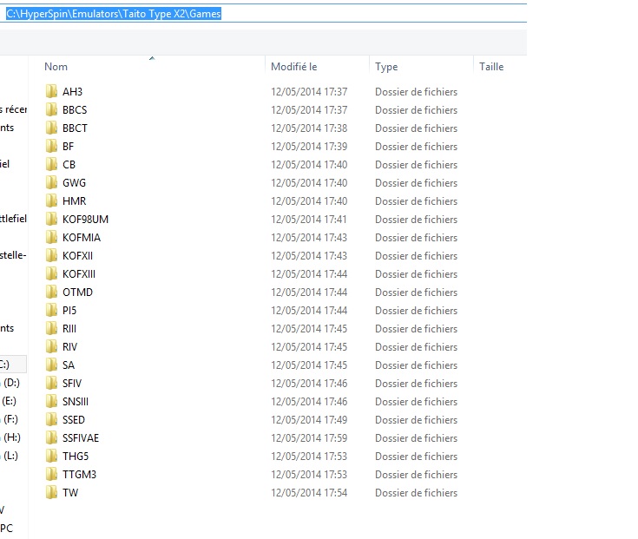Screen dimensions: 638x539
Task: Click the GWG folder icon
Action: click(x=51, y=182)
